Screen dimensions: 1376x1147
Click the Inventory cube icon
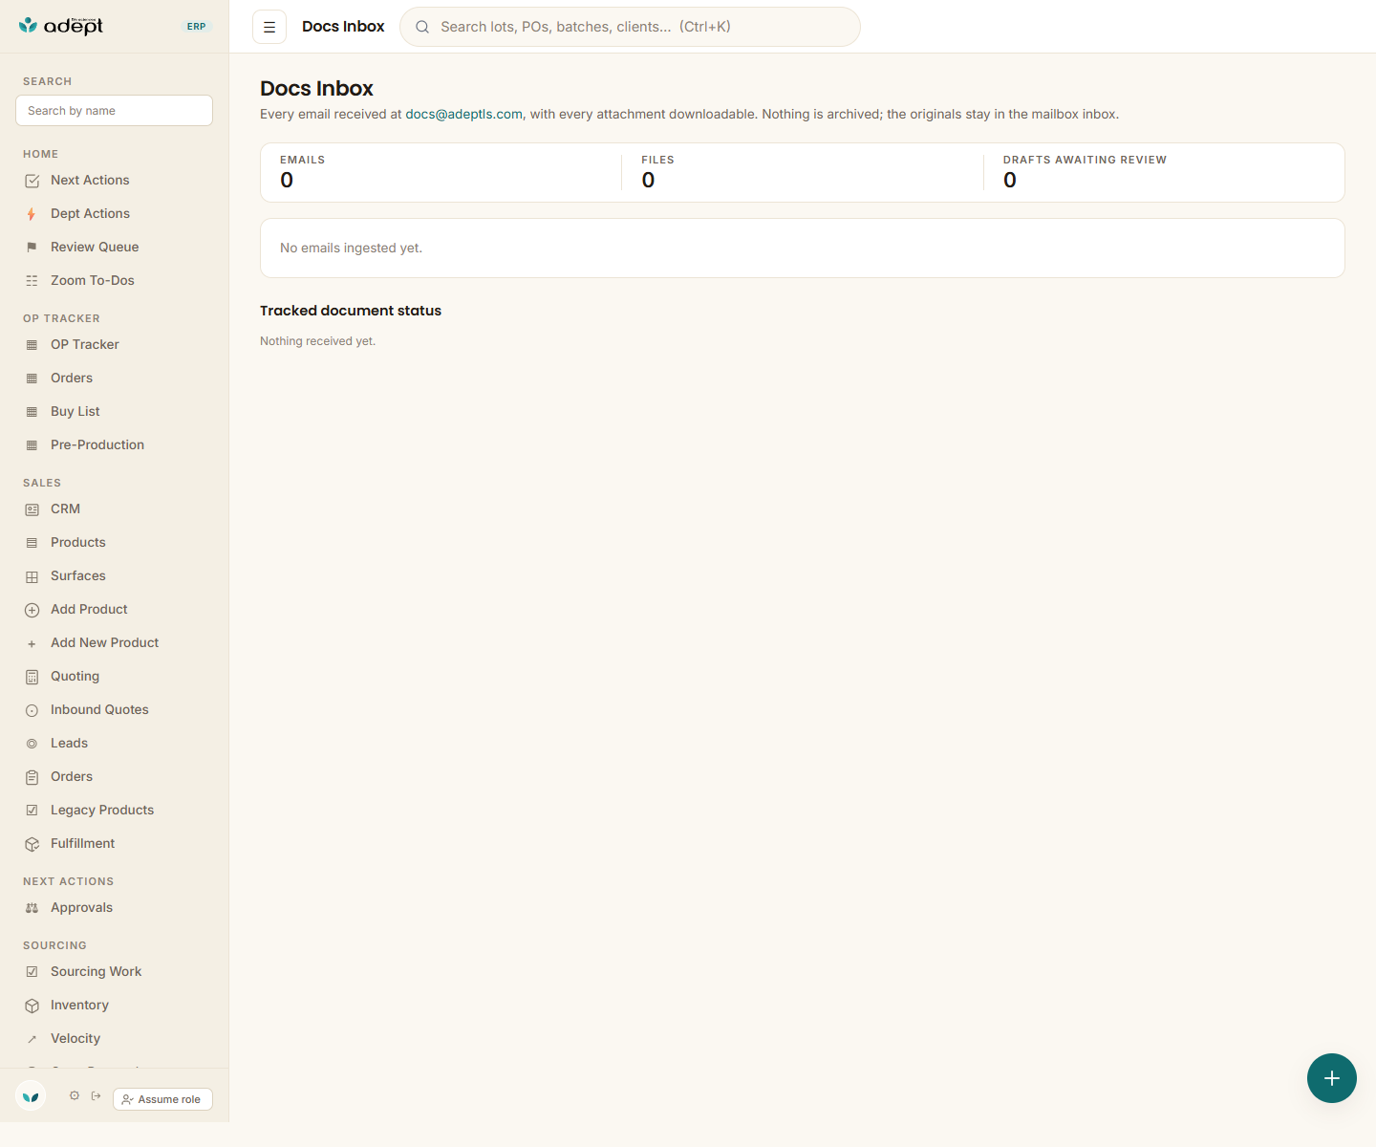[x=32, y=1006]
